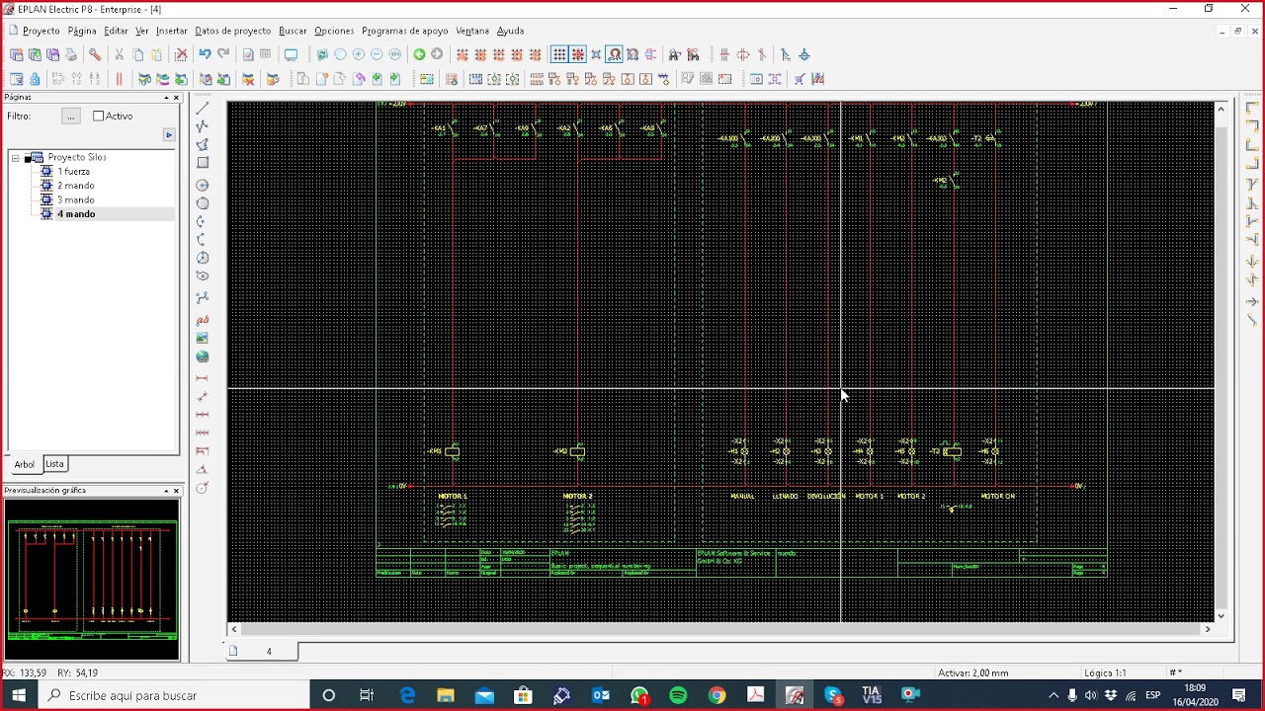
Task: Click the graphical preview thumbnail
Action: (x=91, y=579)
